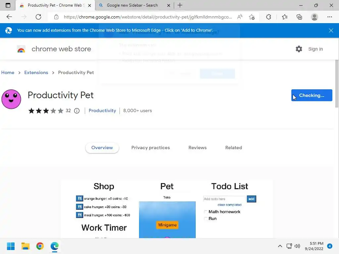Launch Google Chrome from taskbar
The height and width of the screenshot is (254, 339).
[x=40, y=246]
